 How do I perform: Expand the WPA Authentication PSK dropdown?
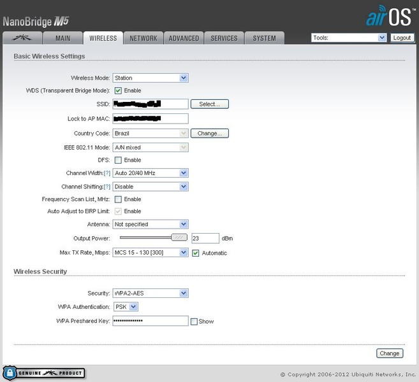pos(126,307)
